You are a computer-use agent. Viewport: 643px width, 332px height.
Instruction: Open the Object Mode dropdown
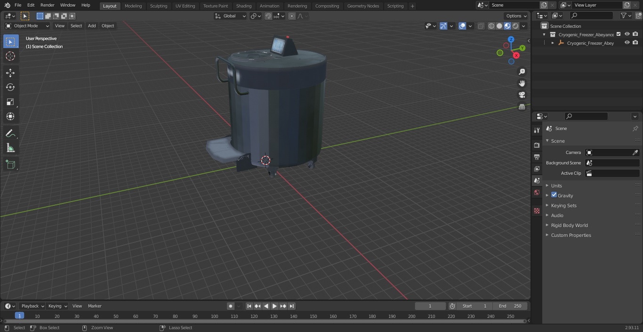point(27,26)
